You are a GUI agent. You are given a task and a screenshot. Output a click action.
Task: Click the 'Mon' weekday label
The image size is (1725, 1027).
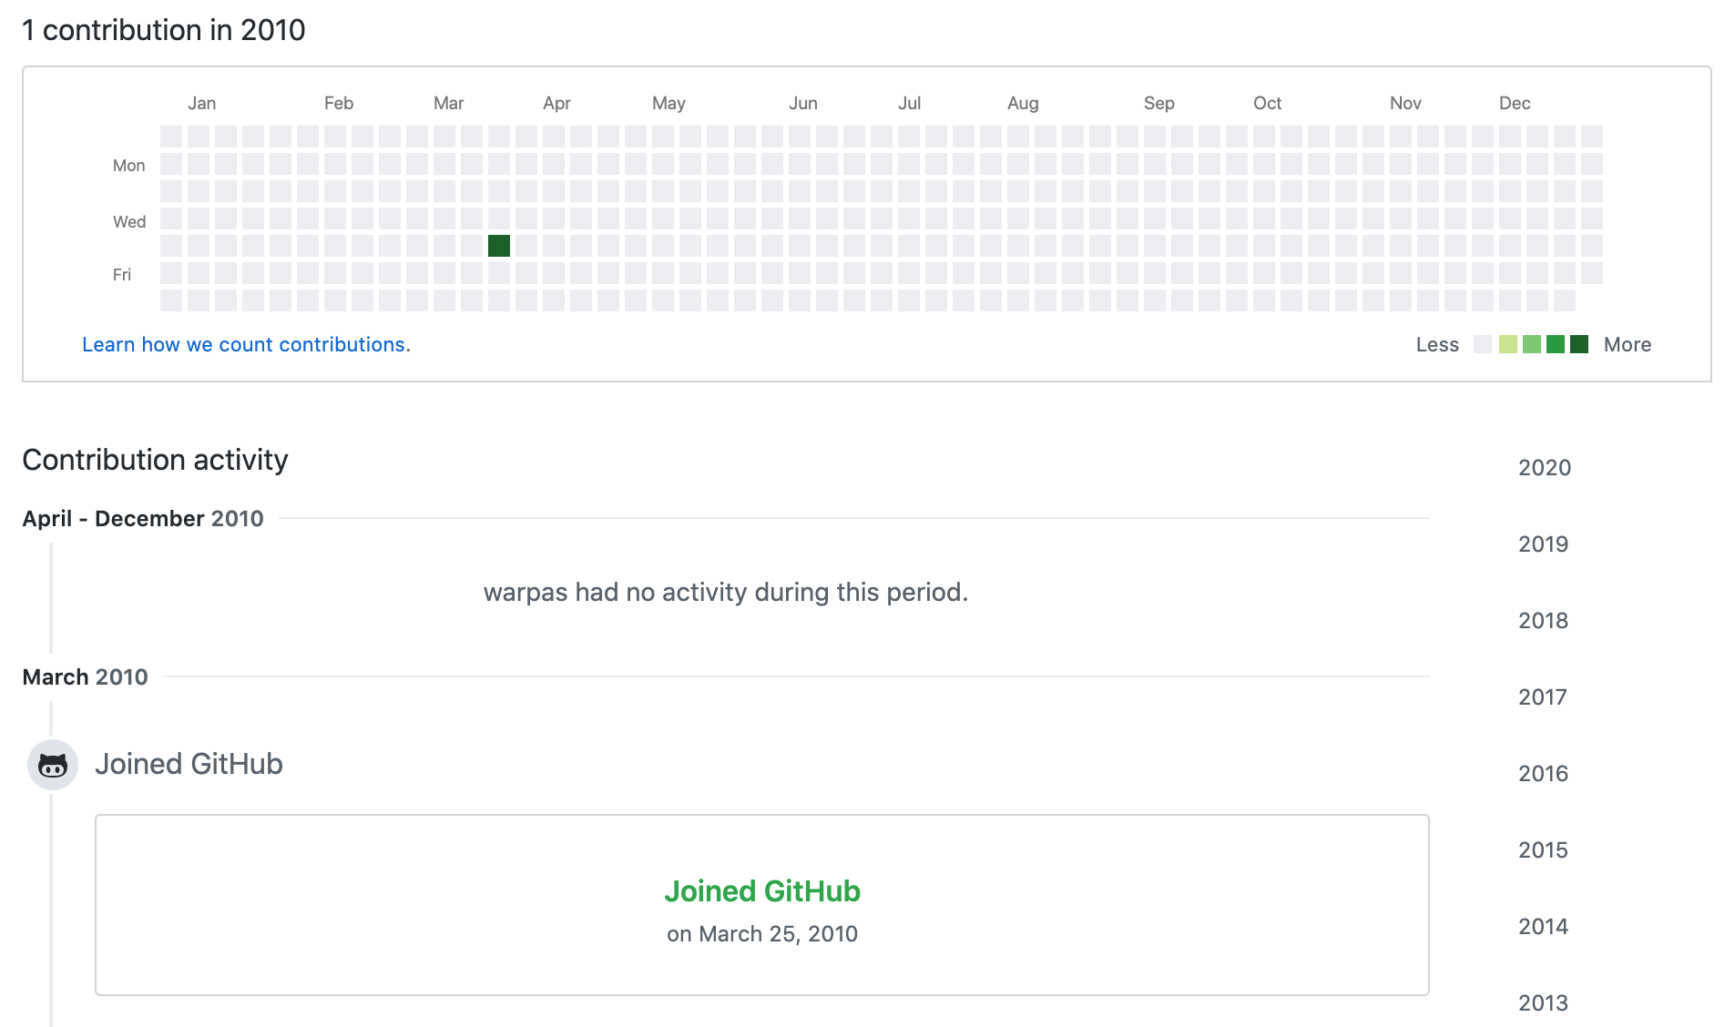[x=129, y=165]
